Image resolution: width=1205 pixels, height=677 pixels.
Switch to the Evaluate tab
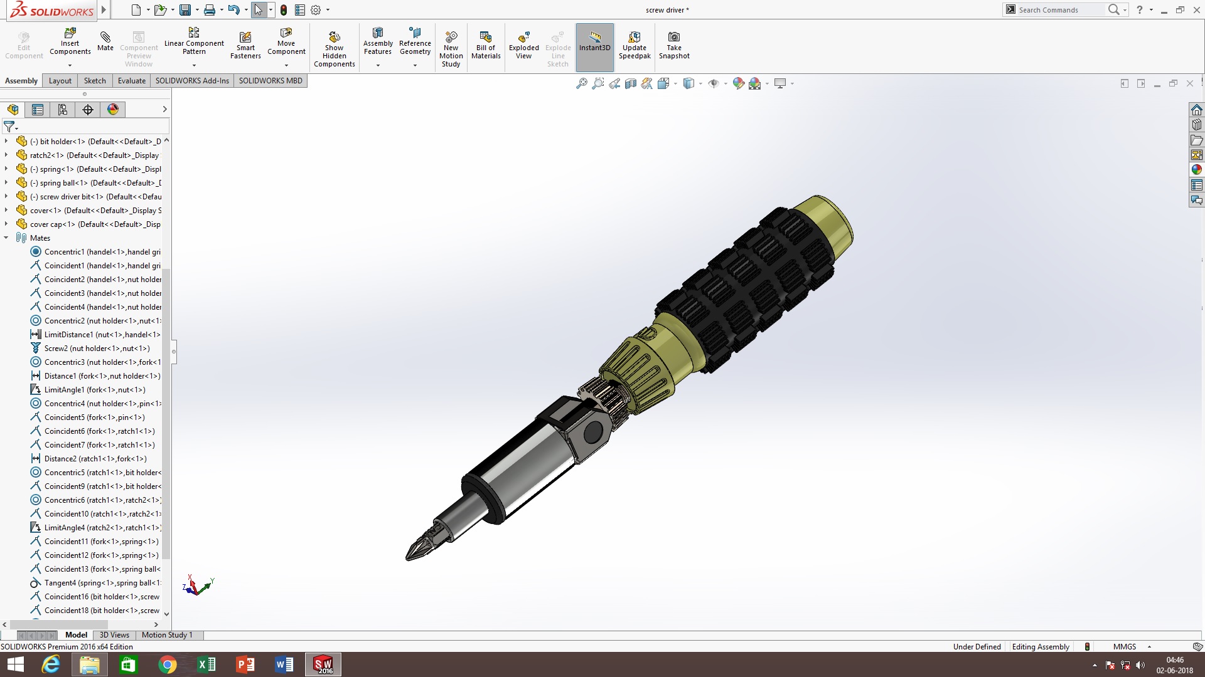click(132, 81)
